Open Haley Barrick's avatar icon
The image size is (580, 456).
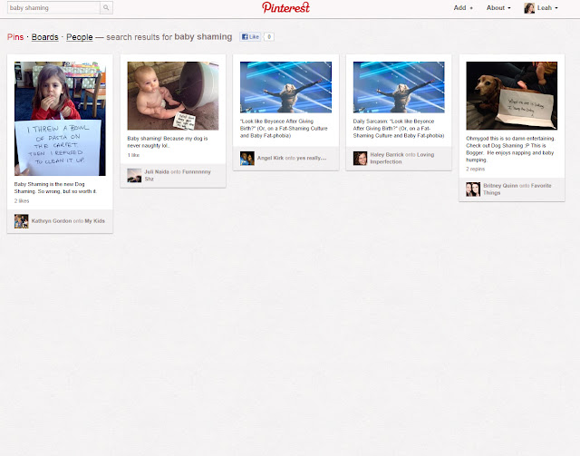point(361,158)
